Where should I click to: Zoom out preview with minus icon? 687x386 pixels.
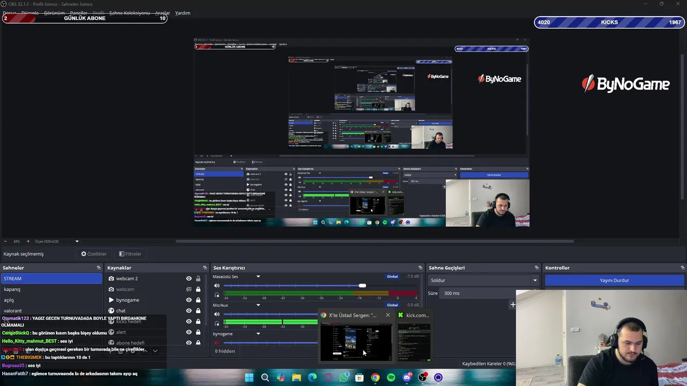pyautogui.click(x=5, y=241)
